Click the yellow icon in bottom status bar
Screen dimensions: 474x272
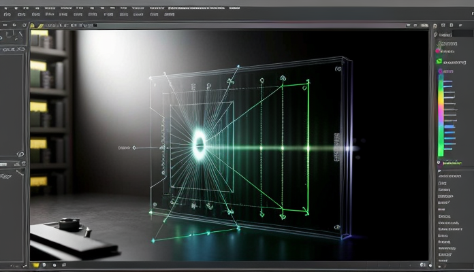click(36, 265)
